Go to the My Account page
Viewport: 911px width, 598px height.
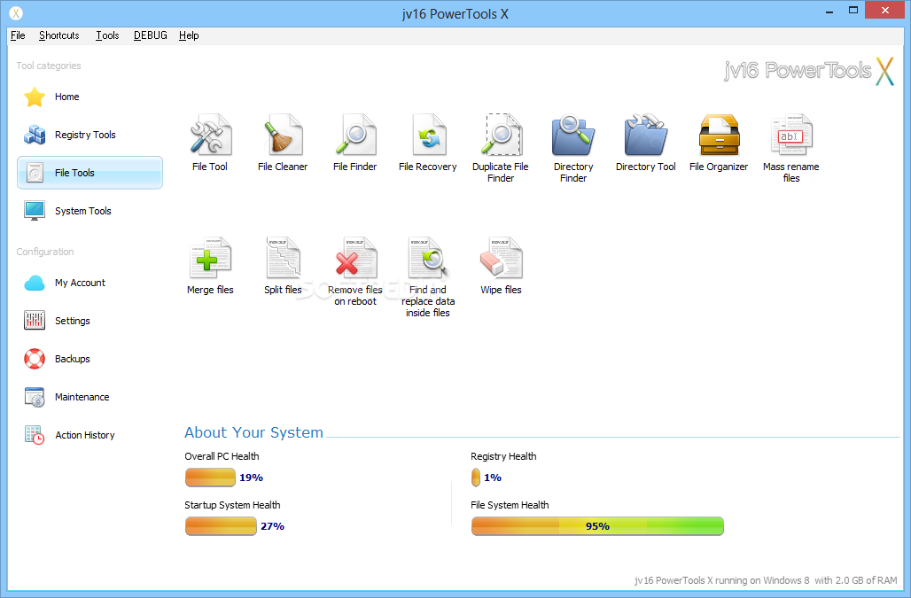(x=80, y=282)
